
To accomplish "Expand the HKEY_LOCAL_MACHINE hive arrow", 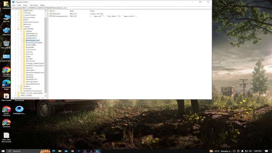I will click(x=16, y=93).
